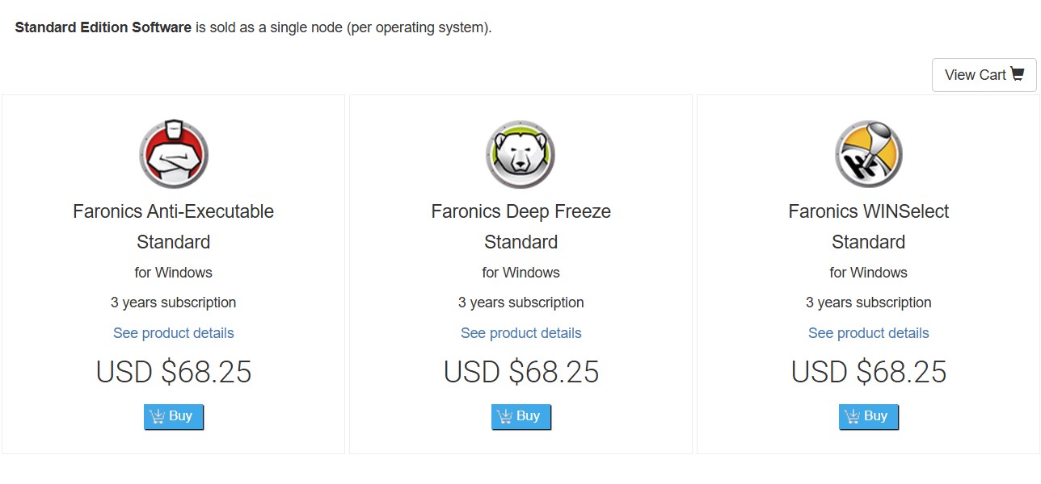Buy Faronics WINSelect Standard
This screenshot has width=1041, height=484.
click(869, 416)
